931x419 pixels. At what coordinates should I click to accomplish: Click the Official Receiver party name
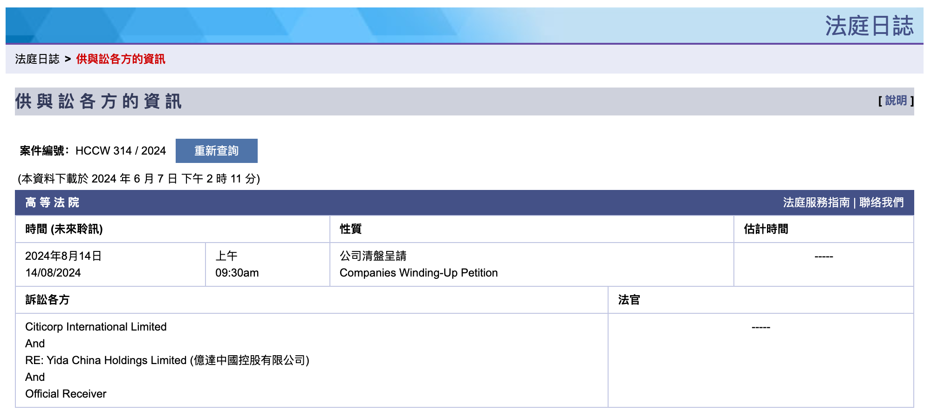(66, 394)
